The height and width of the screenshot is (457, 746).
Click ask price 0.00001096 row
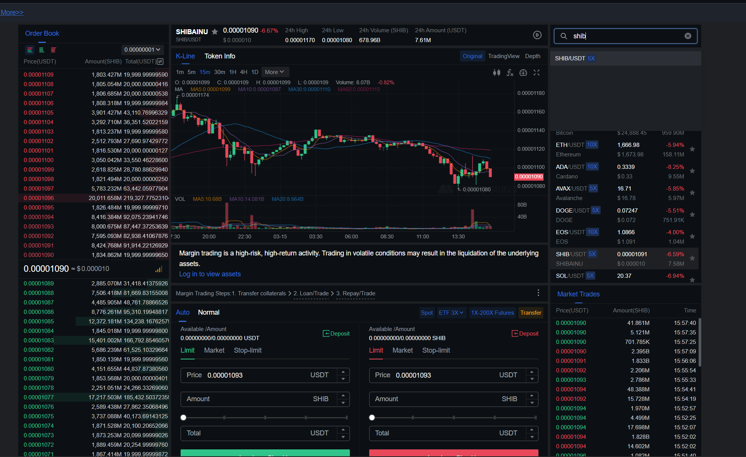(x=94, y=198)
